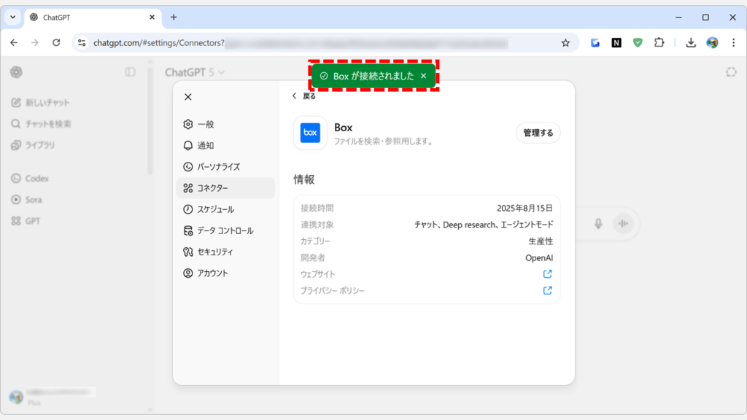The image size is (747, 420).
Task: Open スケジュール settings
Action: pyautogui.click(x=225, y=209)
